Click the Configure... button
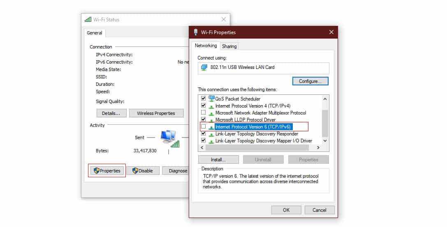Viewport: 447px width, 227px height. coord(310,81)
